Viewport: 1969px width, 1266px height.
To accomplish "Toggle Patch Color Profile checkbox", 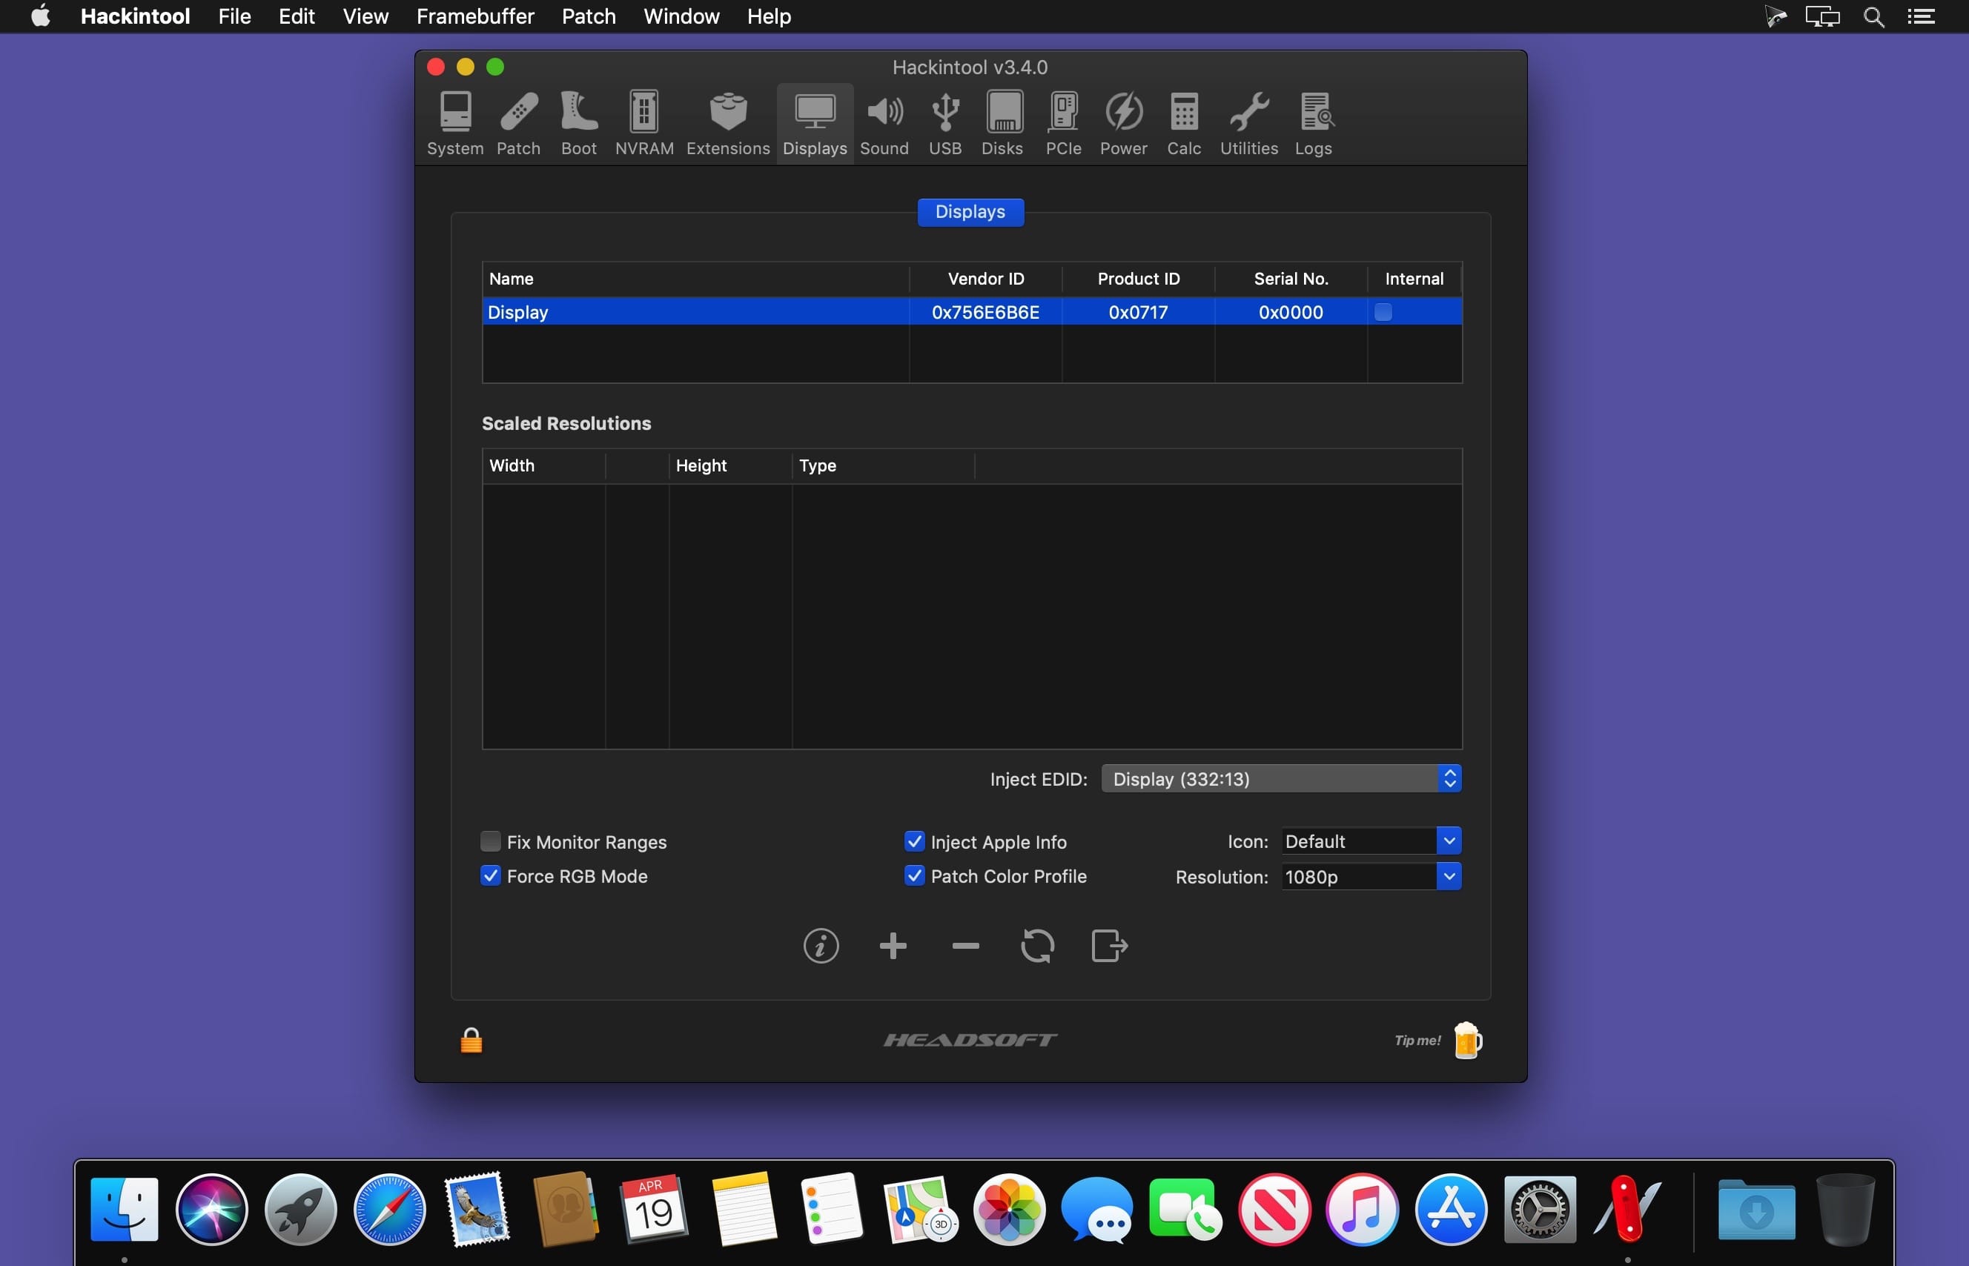I will 914,875.
